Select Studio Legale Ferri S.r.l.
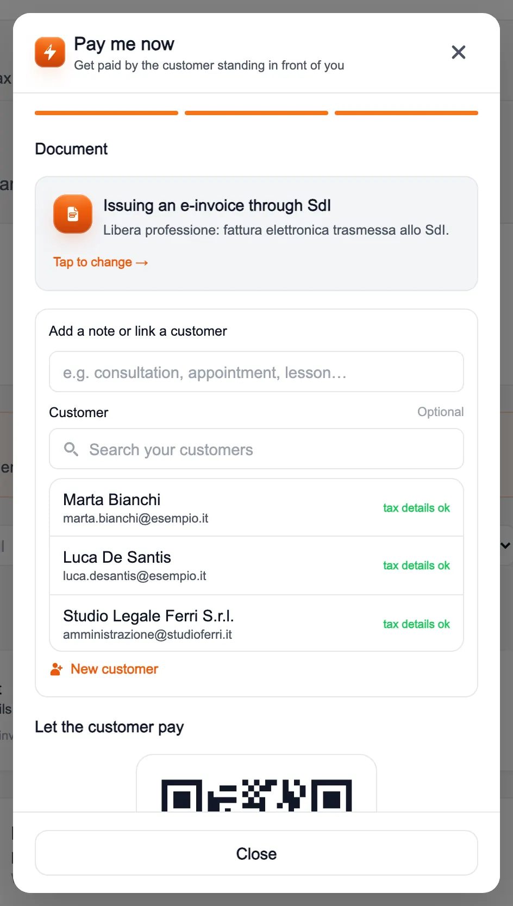Viewport: 513px width, 906px height. point(256,624)
